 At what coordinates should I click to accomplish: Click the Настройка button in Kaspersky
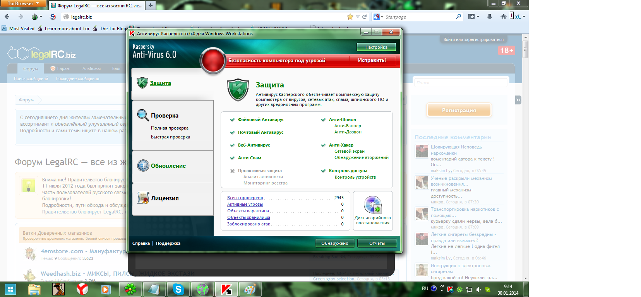coord(376,47)
